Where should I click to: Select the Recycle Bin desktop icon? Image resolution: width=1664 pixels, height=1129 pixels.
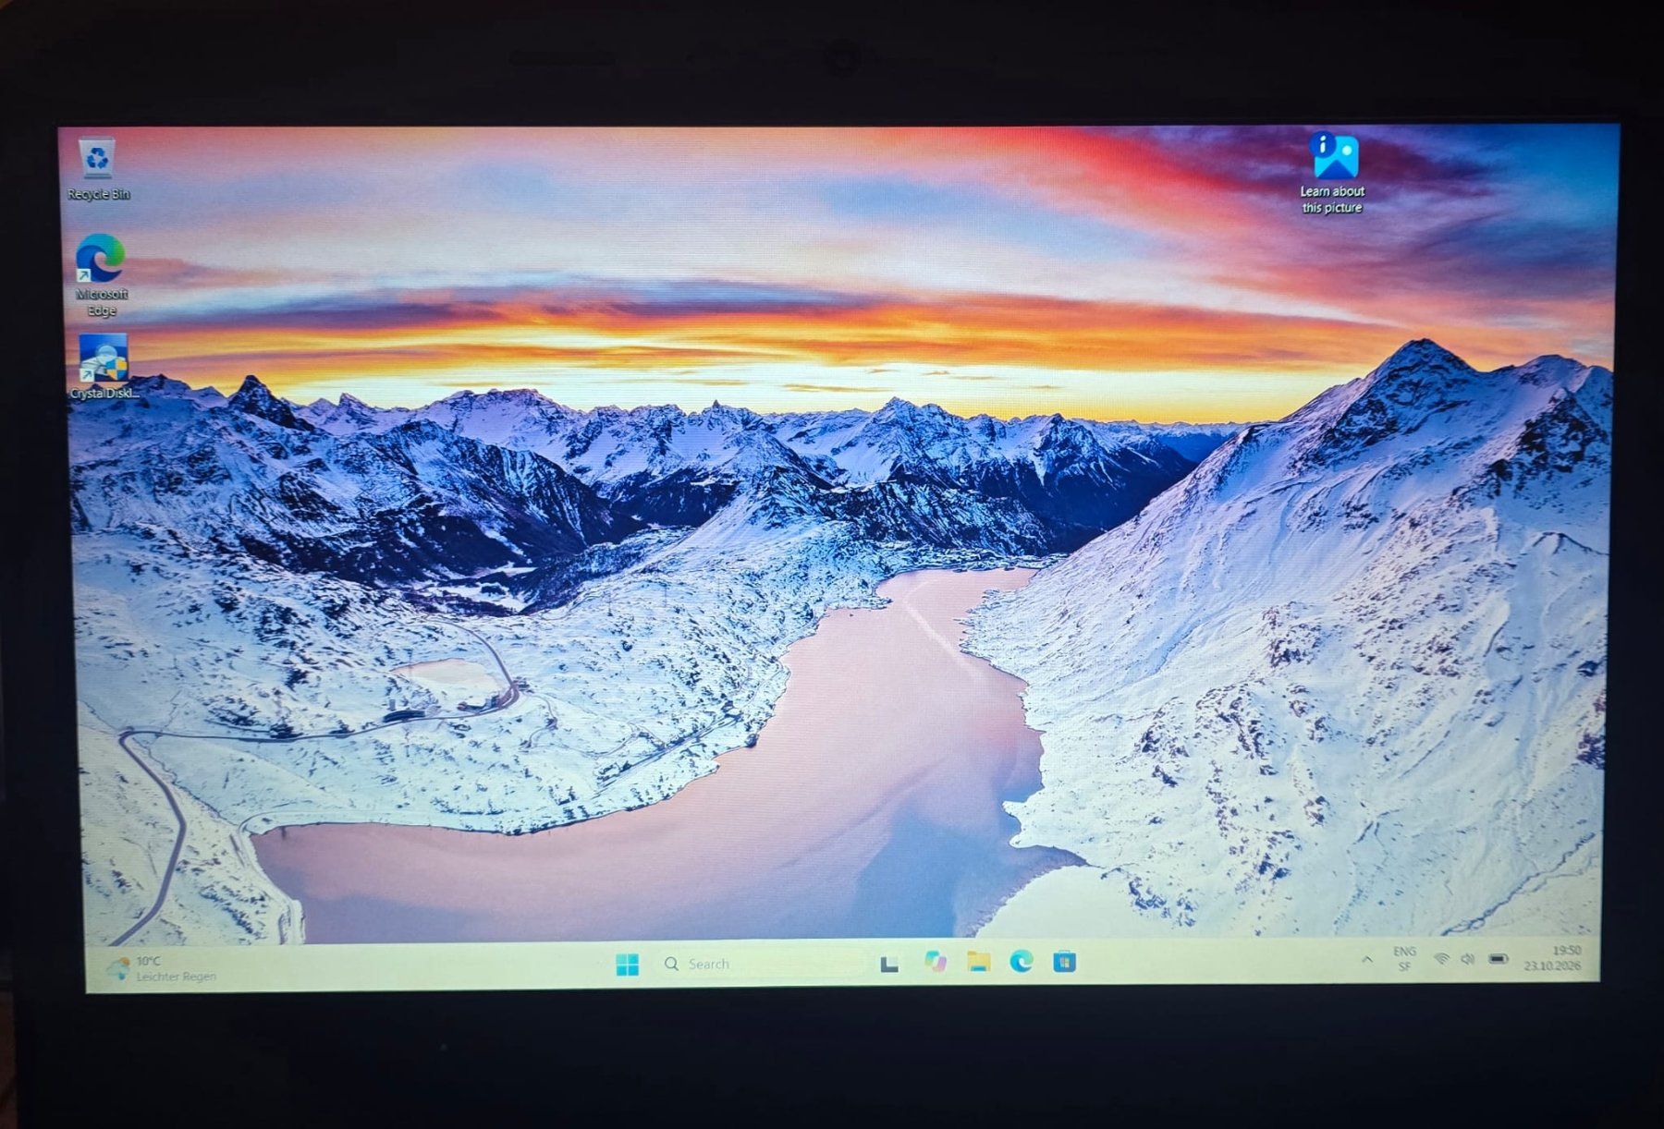pos(98,169)
